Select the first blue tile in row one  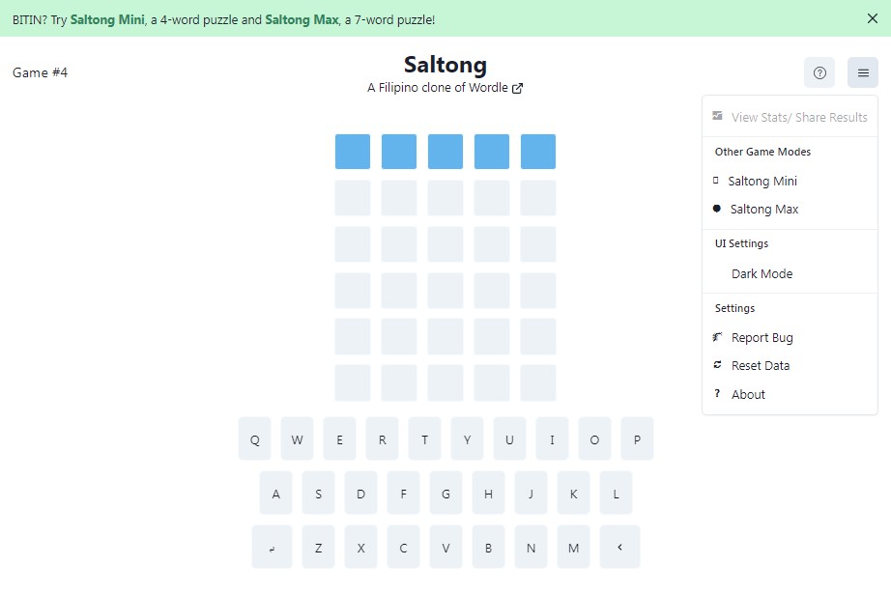pyautogui.click(x=352, y=152)
